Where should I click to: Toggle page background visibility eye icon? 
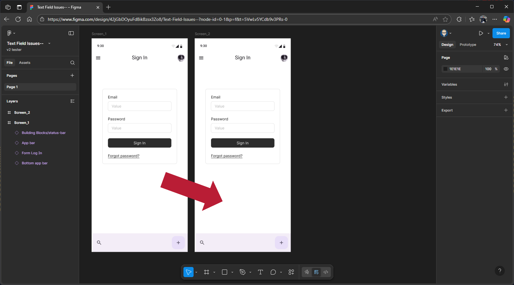(x=506, y=69)
